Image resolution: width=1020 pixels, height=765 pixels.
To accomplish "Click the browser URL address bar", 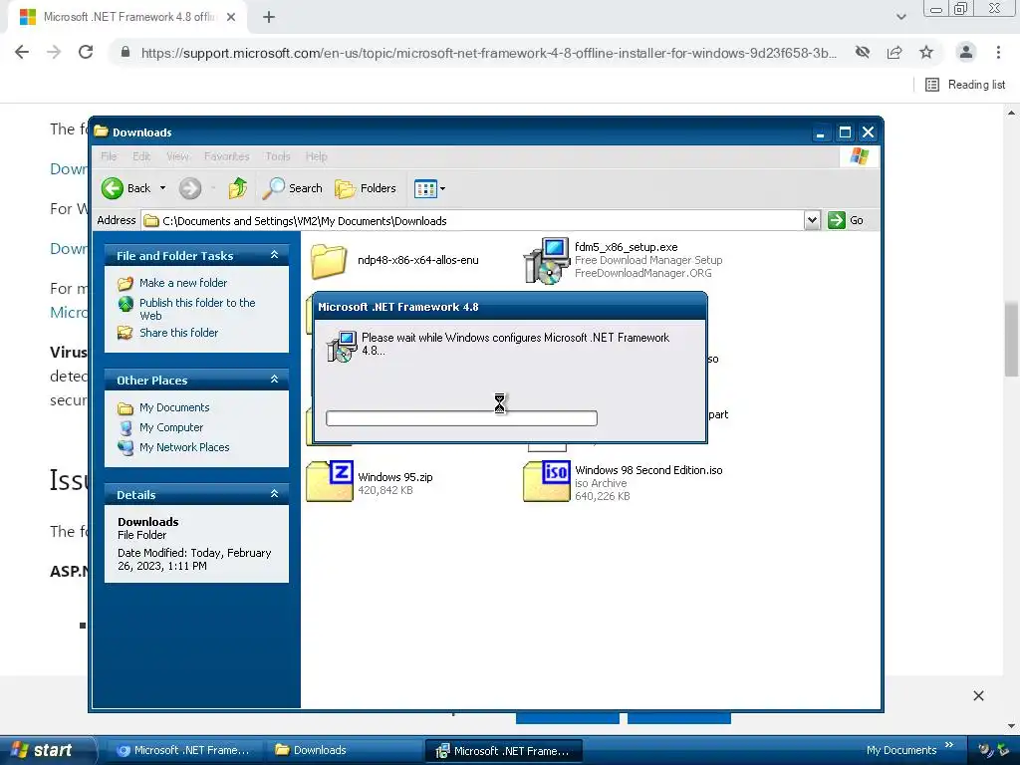I will point(488,53).
